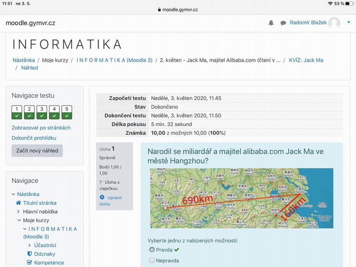Click the '10,00 z možných 10,00 (100%)' grade
The width and height of the screenshot is (356, 267).
pos(188,133)
